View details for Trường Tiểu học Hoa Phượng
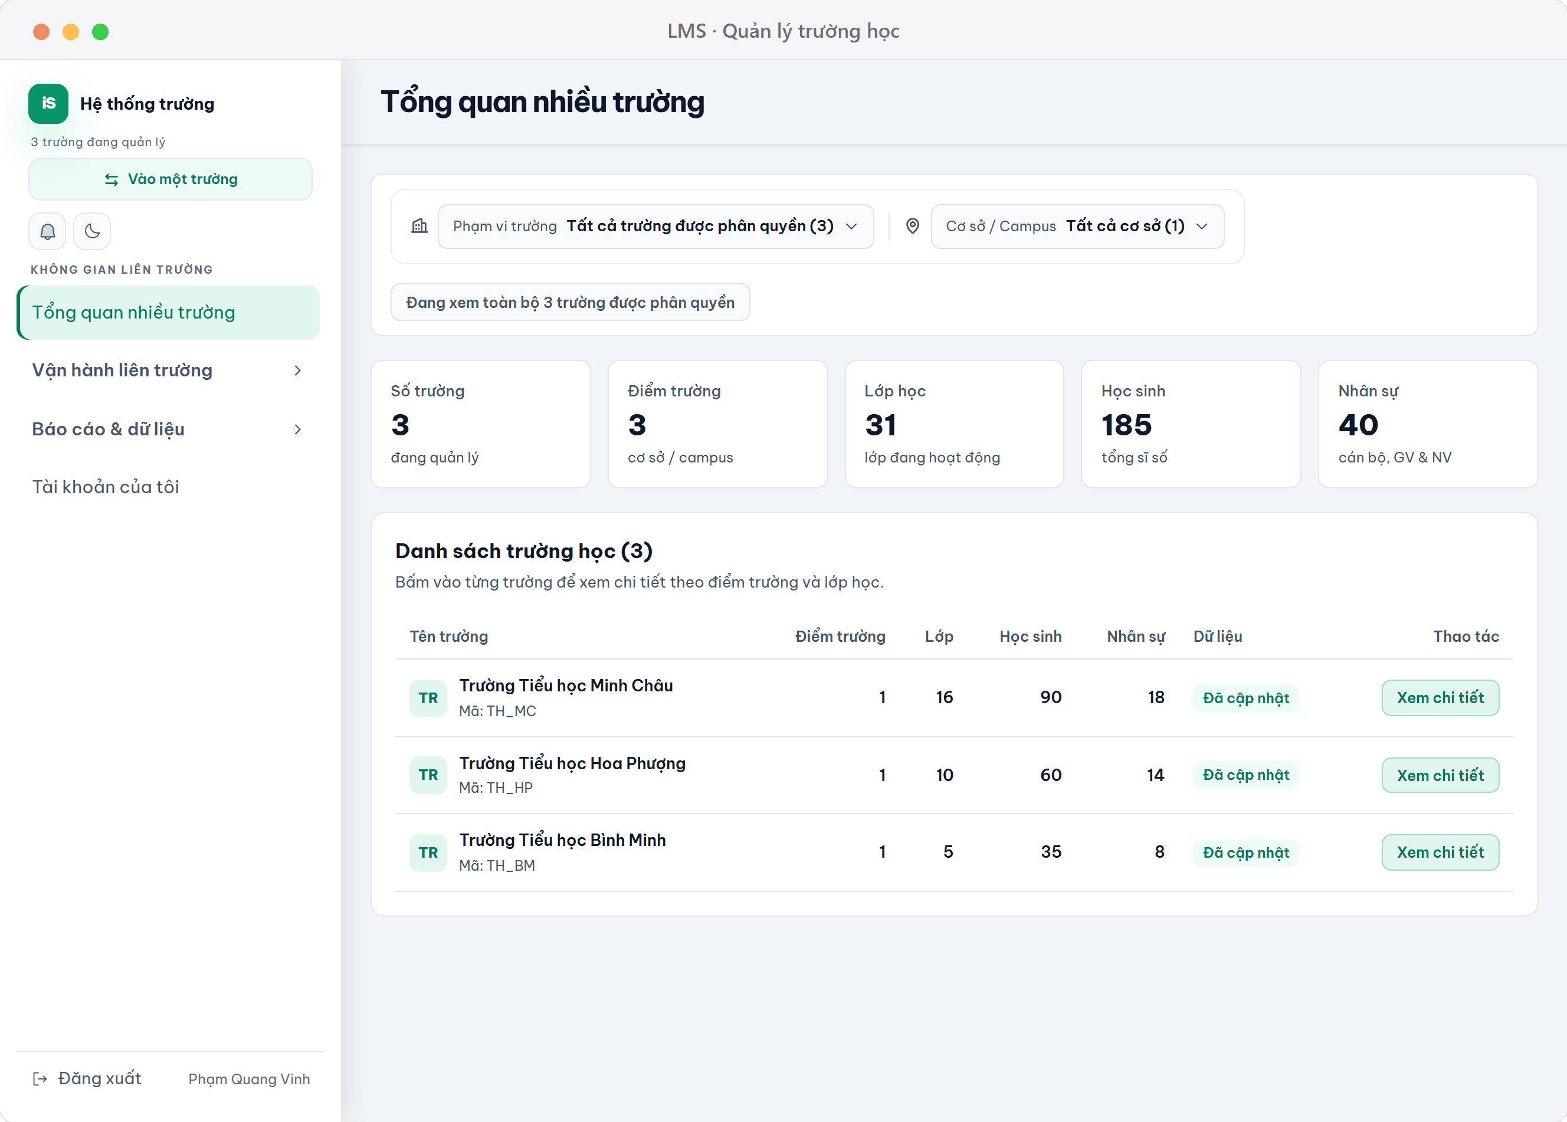The width and height of the screenshot is (1567, 1122). point(1440,775)
